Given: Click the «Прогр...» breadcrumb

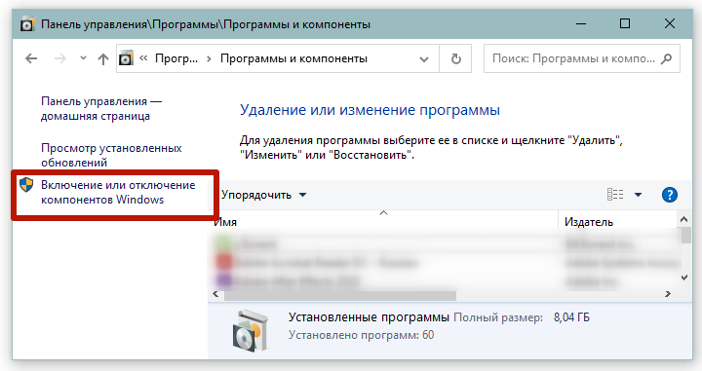Looking at the screenshot, I should tap(175, 58).
